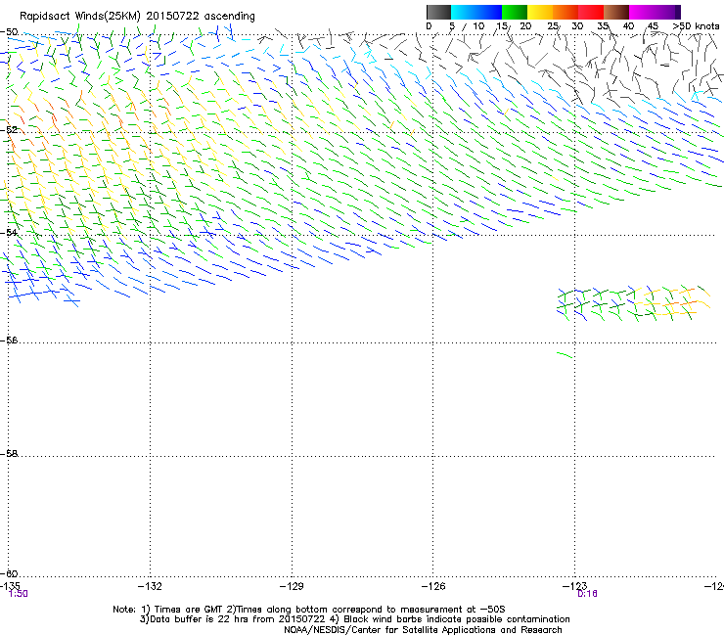The width and height of the screenshot is (724, 636).
Task: Click the chart title "Rapidsact Winds(25KM) 20150722 ascending"
Action: (x=137, y=17)
